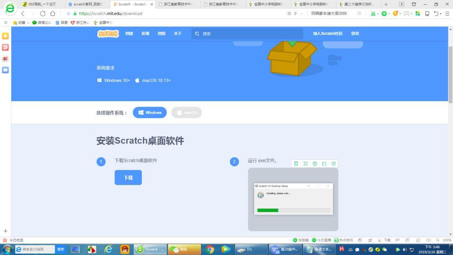The width and height of the screenshot is (453, 255).
Task: Open 浙江舟山 bookmark
Action: (x=80, y=23)
